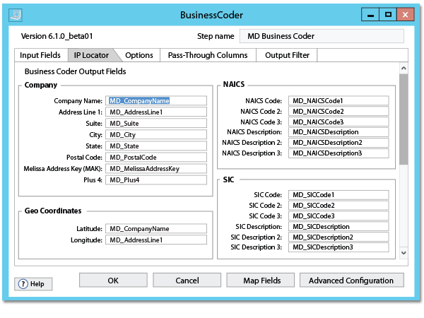
Task: Click the 'Version 6.1.0_beta01' text
Action: point(57,36)
